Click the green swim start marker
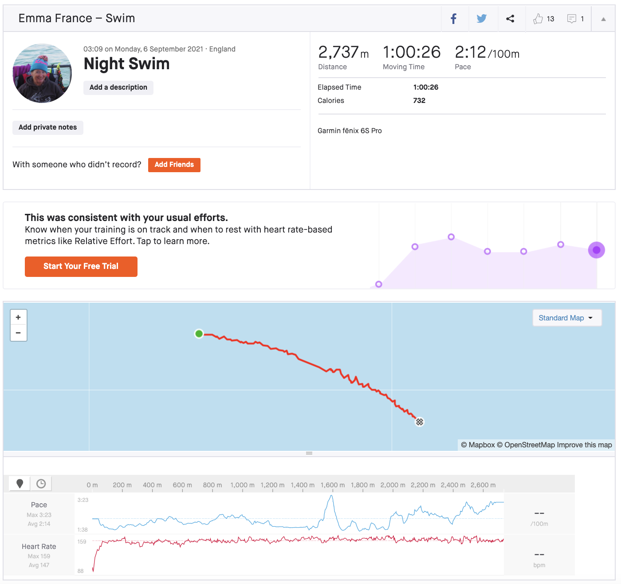Image resolution: width=621 pixels, height=584 pixels. tap(199, 334)
